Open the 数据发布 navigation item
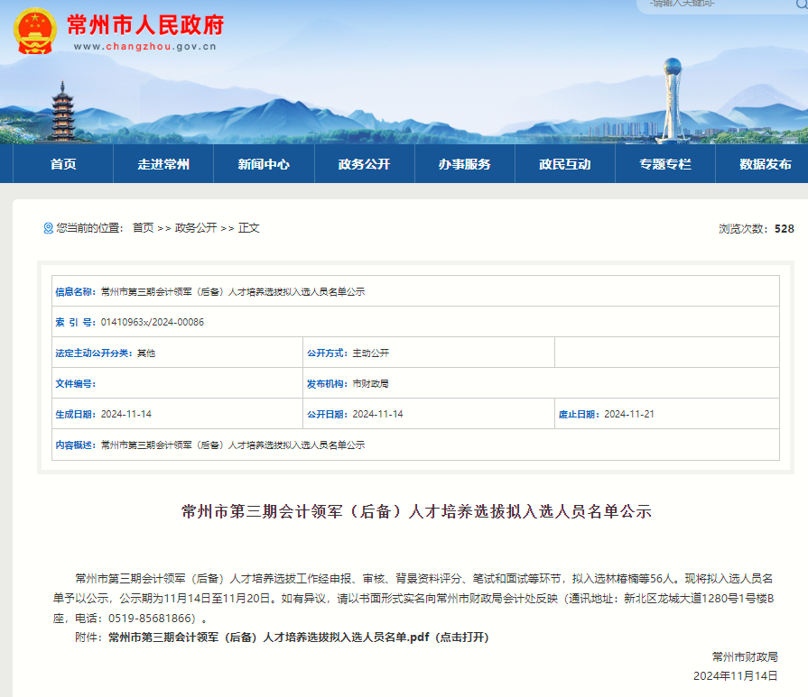 [765, 164]
